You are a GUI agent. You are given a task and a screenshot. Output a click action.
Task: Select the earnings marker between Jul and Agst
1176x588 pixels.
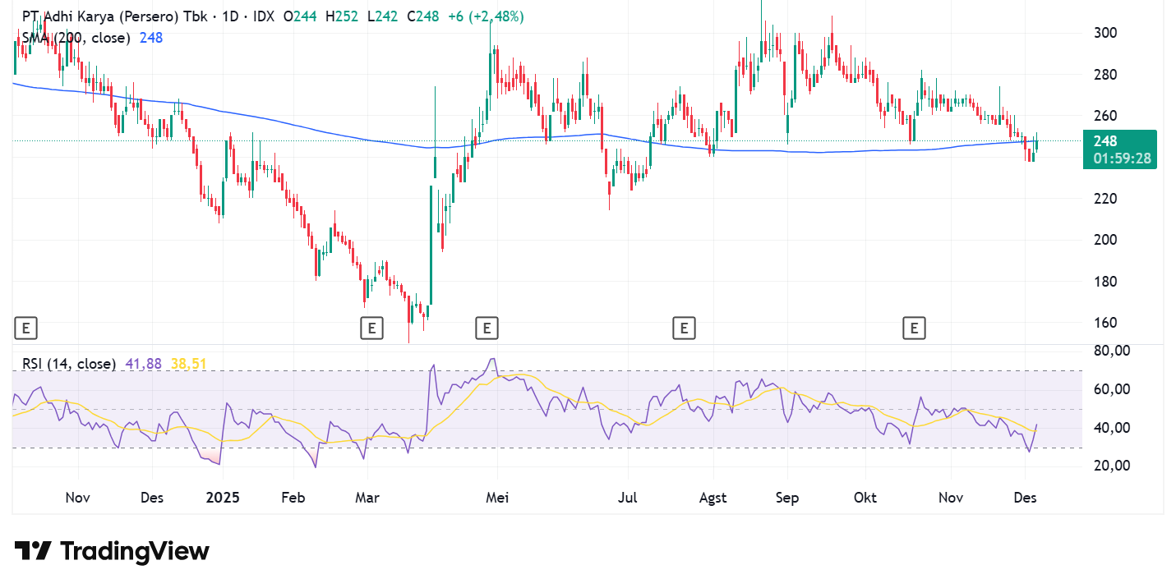tap(683, 328)
